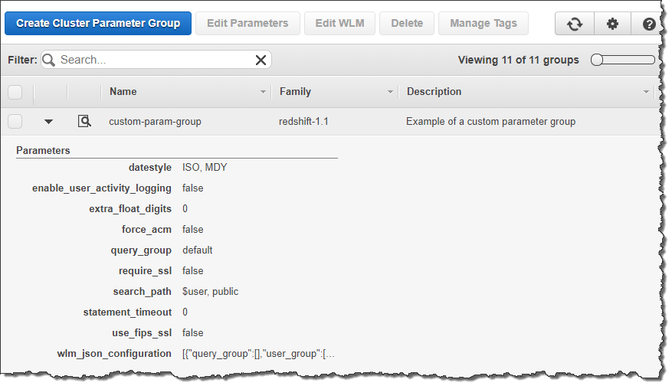Image resolution: width=672 pixels, height=386 pixels.
Task: Click the search magnifier icon in filter
Action: (50, 60)
